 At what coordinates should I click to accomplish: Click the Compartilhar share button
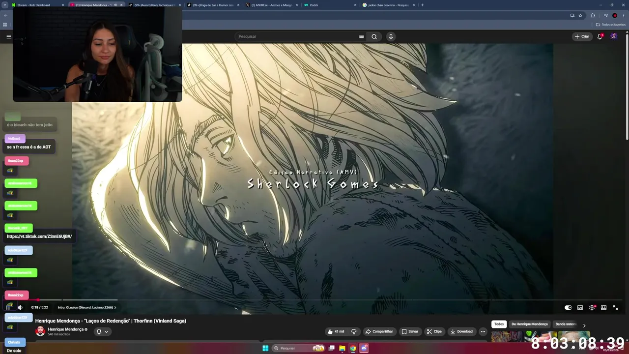click(x=379, y=331)
